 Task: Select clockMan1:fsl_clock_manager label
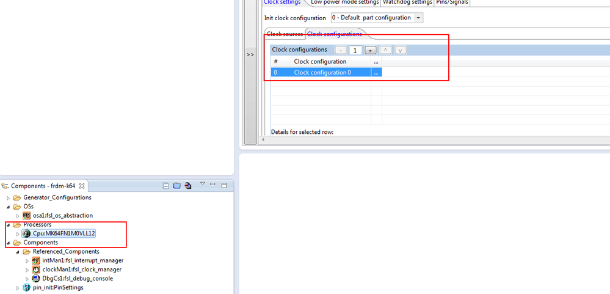tap(82, 270)
